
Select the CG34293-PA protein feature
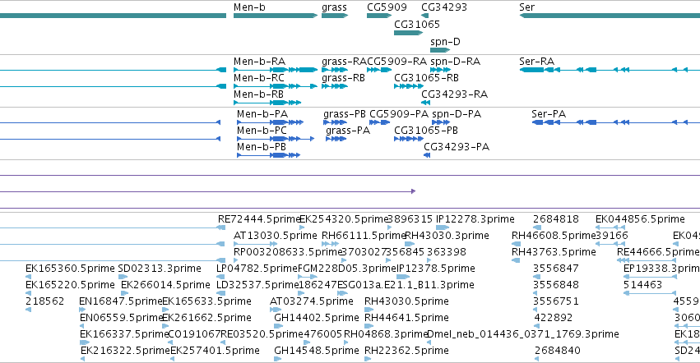pyautogui.click(x=427, y=155)
